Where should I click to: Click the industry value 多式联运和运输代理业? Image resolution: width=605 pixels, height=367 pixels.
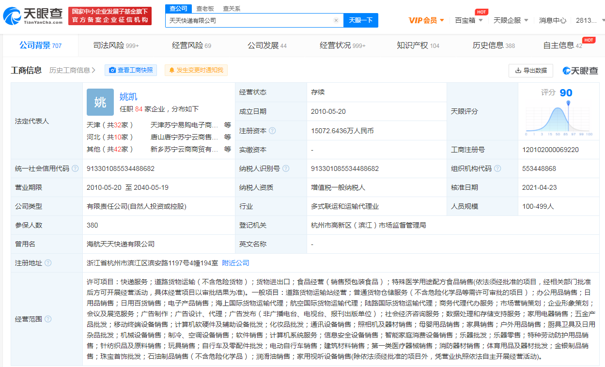pyautogui.click(x=345, y=206)
